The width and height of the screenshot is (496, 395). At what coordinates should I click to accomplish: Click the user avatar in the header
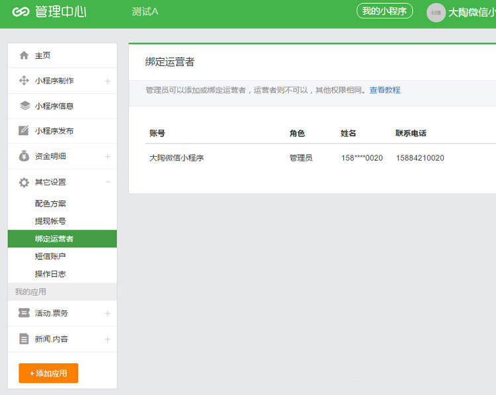coord(436,12)
